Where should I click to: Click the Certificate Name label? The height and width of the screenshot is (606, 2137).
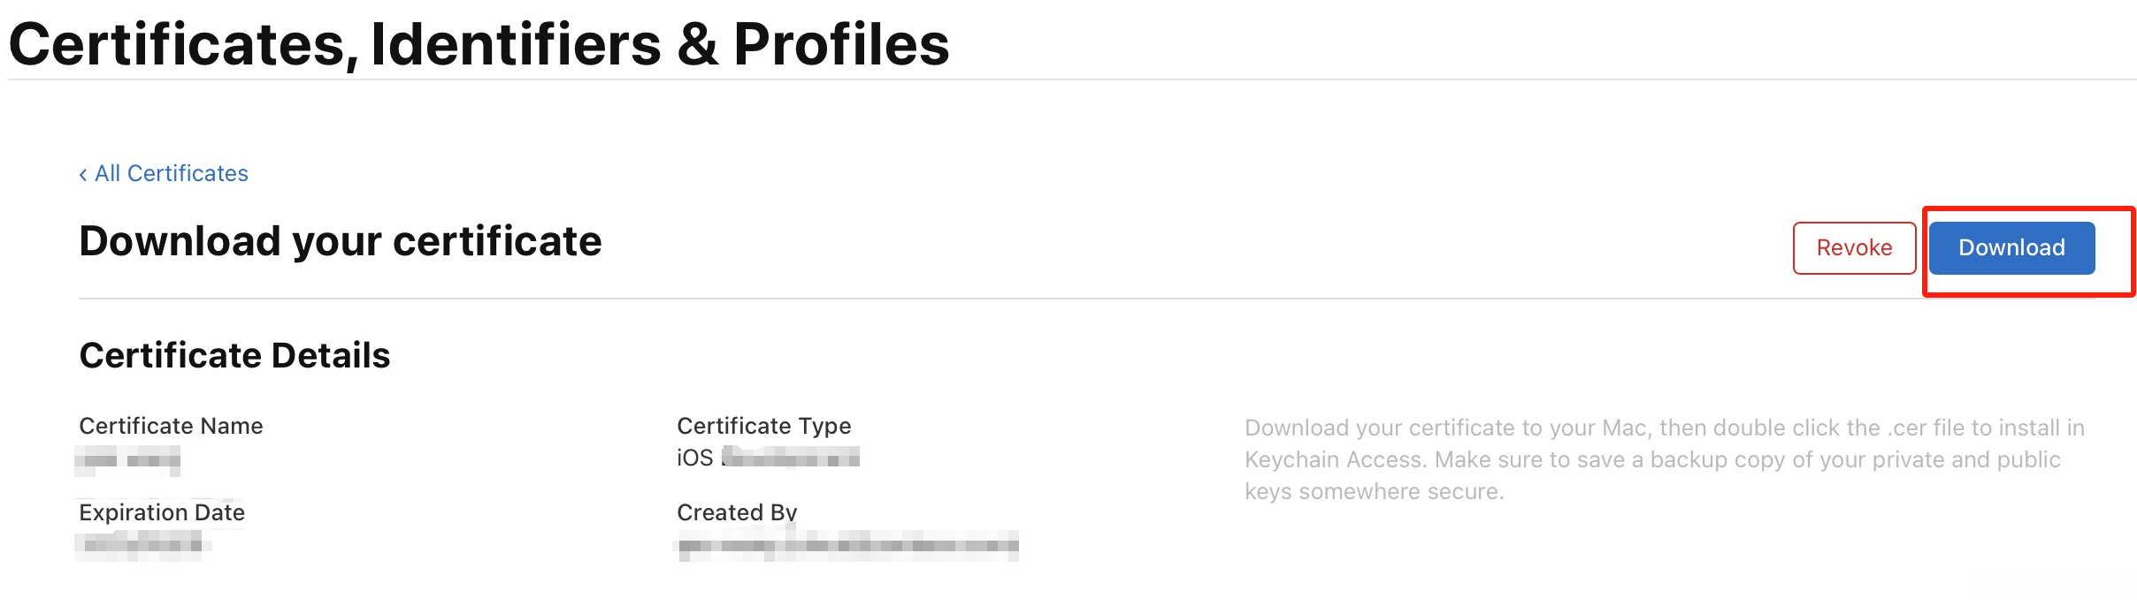pos(171,426)
